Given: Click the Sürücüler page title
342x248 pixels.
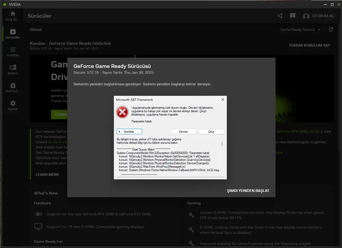Looking at the screenshot, I should [40, 16].
